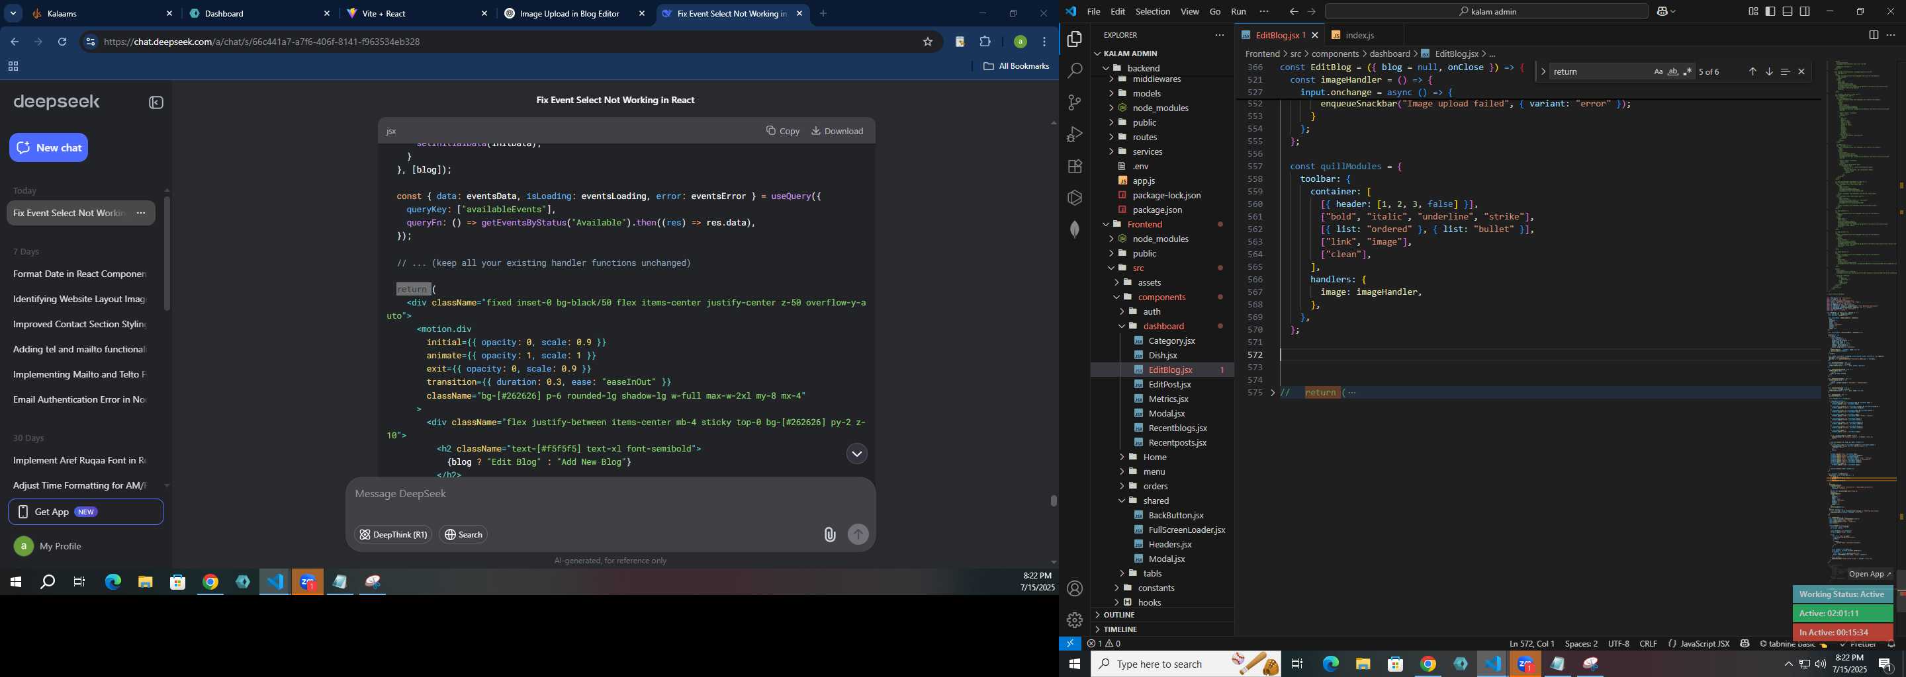Open Get App NEW button

[86, 512]
